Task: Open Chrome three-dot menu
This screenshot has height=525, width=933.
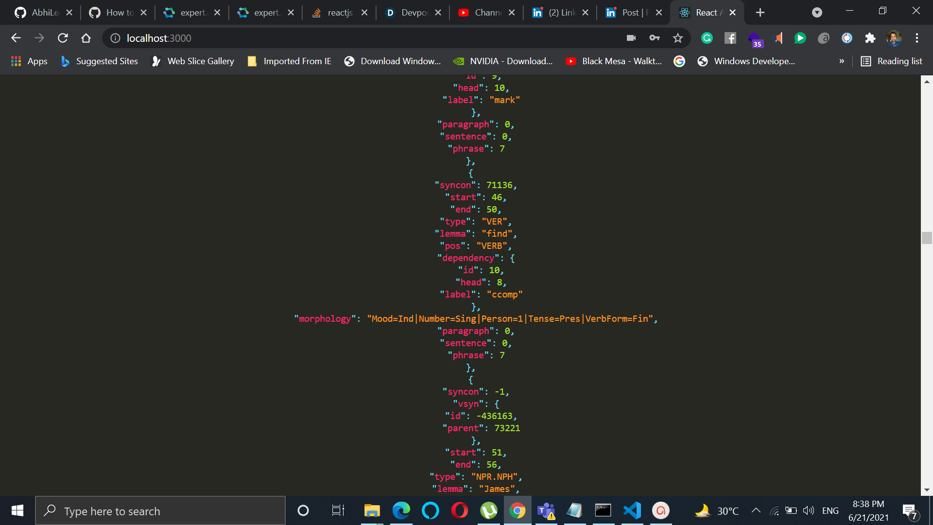Action: (x=917, y=38)
